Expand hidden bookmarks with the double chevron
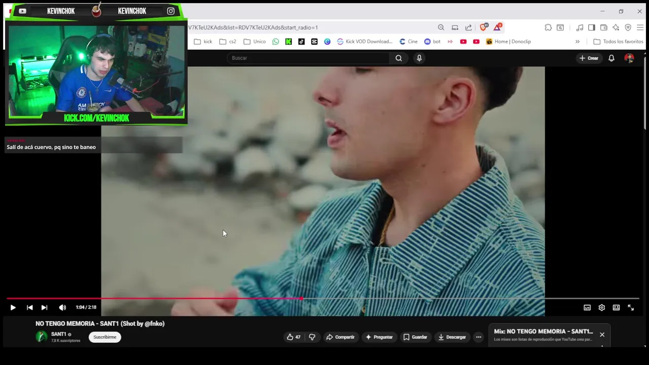Screen dimensions: 649x365 (x=577, y=42)
